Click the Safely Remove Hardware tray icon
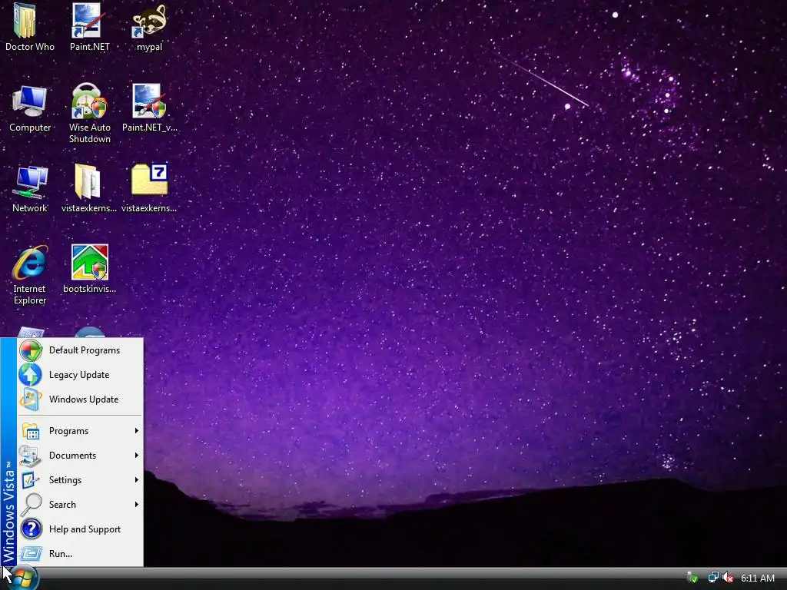Screen dimensions: 787x590 click(x=692, y=578)
